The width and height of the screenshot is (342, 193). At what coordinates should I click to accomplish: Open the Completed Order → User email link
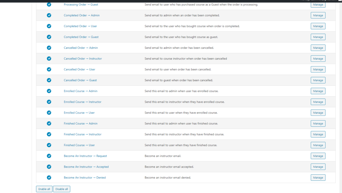point(80,26)
